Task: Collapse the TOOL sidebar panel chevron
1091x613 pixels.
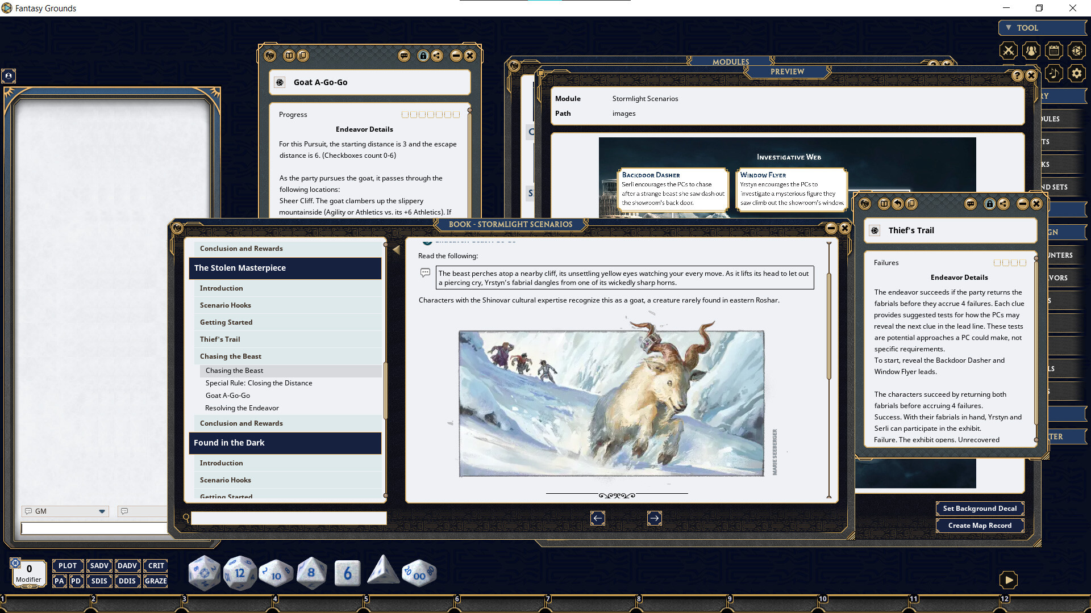Action: (1009, 27)
